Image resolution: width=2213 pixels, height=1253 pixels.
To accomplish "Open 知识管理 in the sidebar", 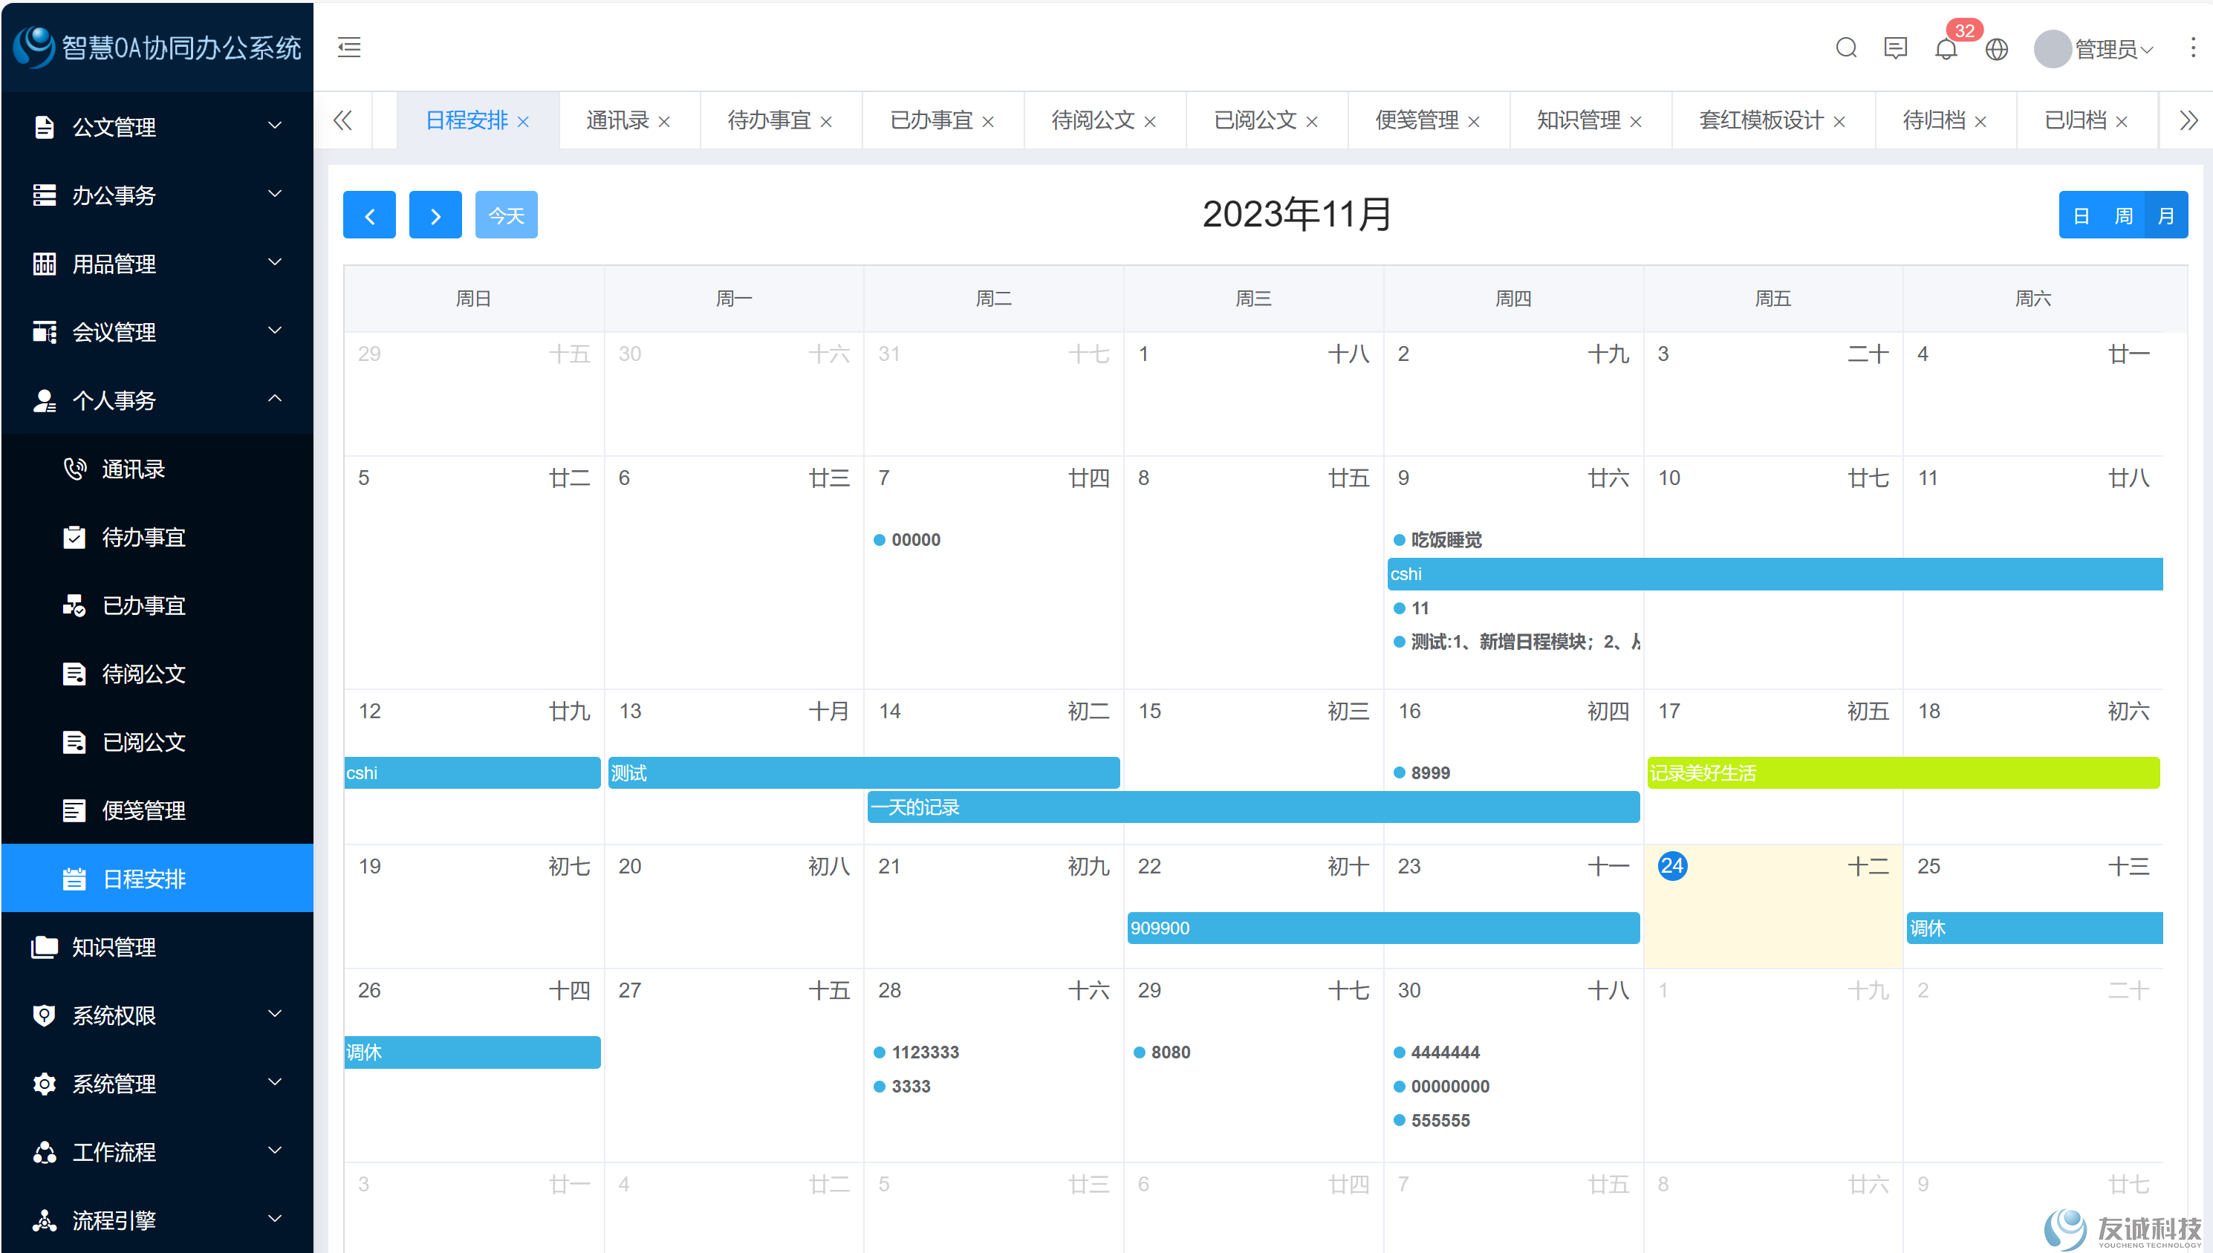I will pyautogui.click(x=157, y=947).
